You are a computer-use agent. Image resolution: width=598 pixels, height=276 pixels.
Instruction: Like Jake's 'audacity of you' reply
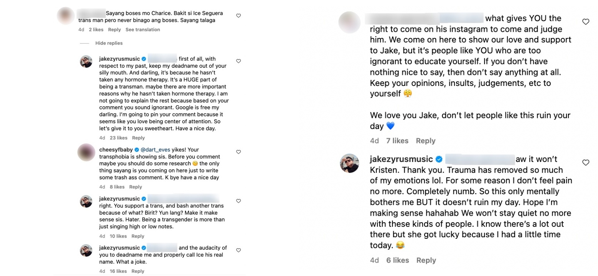[239, 250]
